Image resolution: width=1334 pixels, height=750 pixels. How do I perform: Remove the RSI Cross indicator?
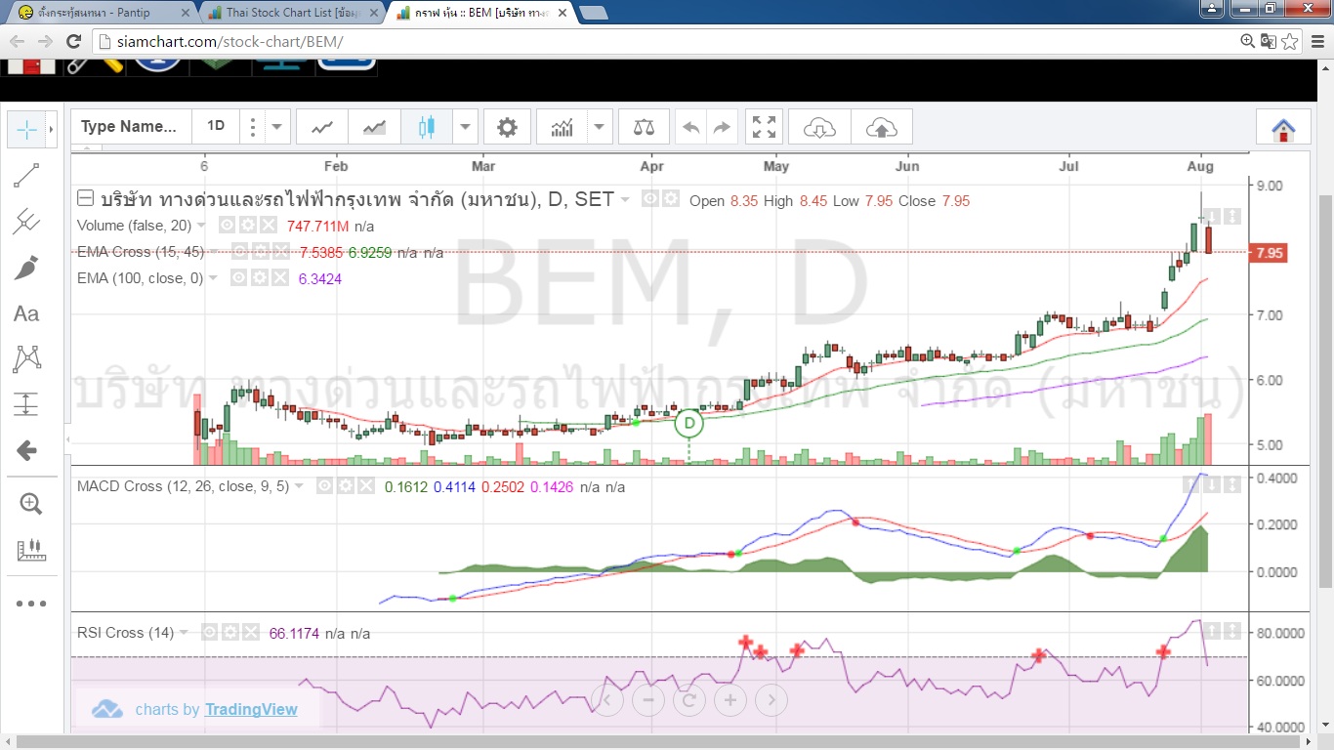tap(250, 632)
